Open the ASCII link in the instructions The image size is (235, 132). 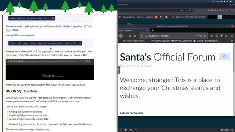[x=8, y=30]
